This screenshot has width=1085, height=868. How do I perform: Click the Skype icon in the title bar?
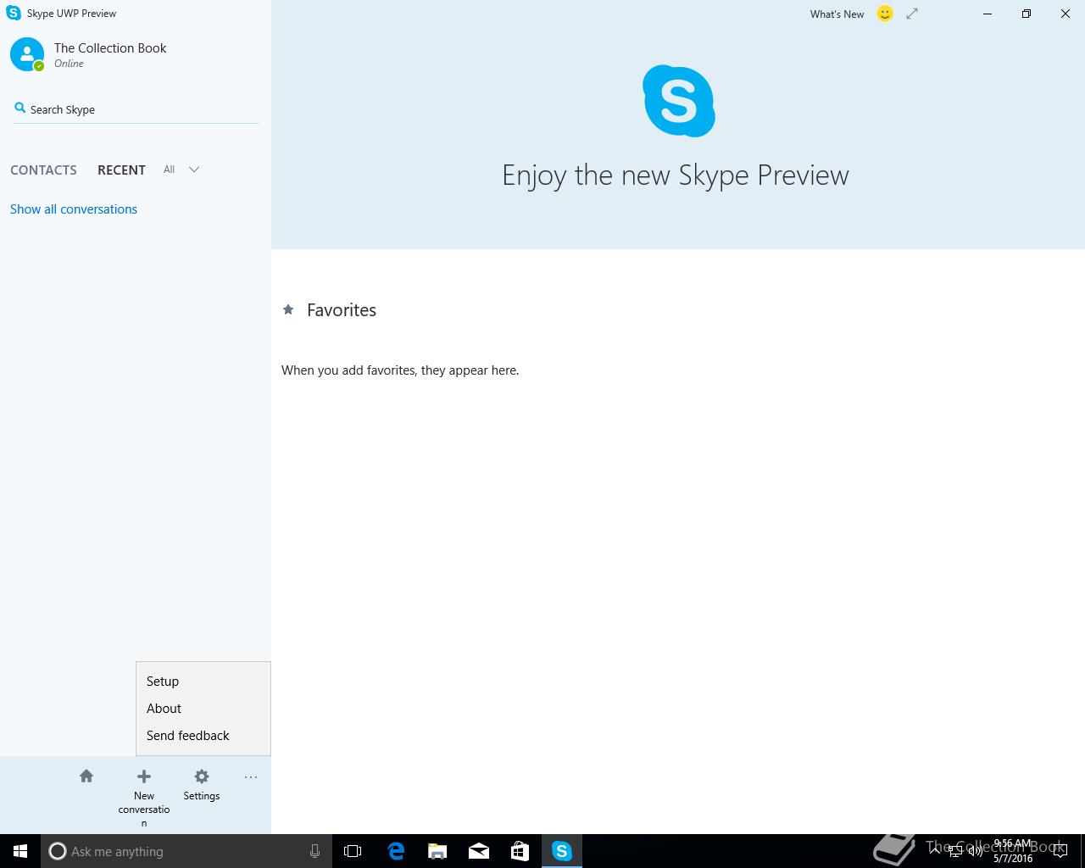pos(14,13)
